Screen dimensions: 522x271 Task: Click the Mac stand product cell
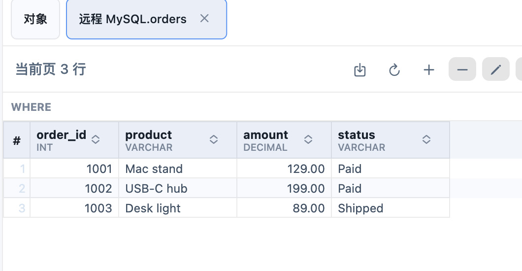coord(178,169)
